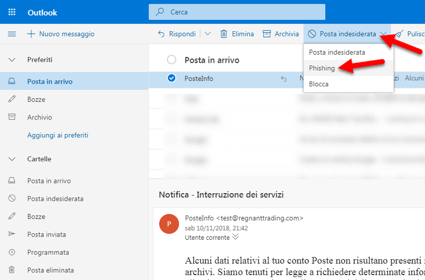Click the Utente corrente recipient text
This screenshot has width=425, height=280.
(207, 238)
